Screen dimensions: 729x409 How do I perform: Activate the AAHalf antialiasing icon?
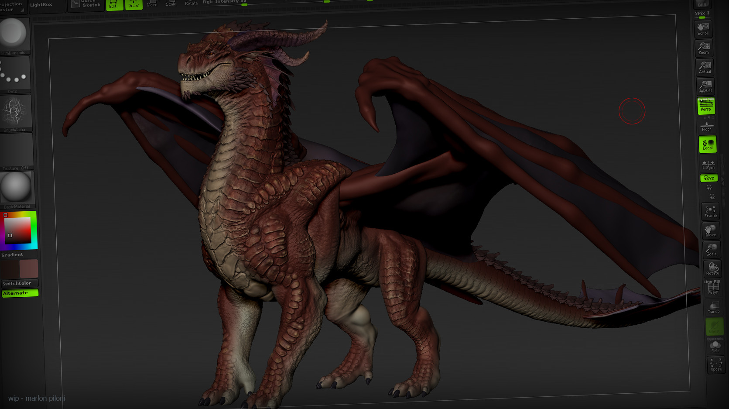pos(706,86)
